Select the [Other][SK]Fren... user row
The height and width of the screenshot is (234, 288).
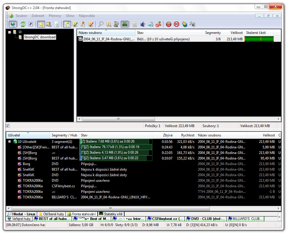point(144,147)
